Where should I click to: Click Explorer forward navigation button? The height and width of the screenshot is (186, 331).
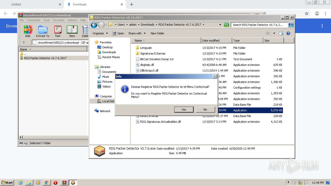point(101,25)
